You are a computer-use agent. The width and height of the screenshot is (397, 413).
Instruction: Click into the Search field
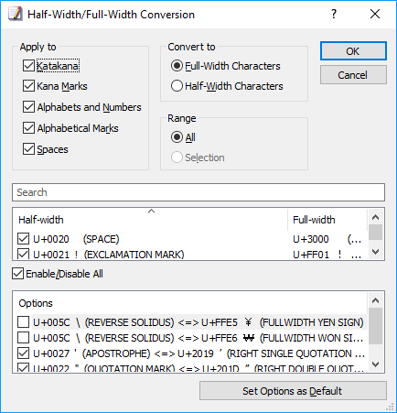pos(198,192)
